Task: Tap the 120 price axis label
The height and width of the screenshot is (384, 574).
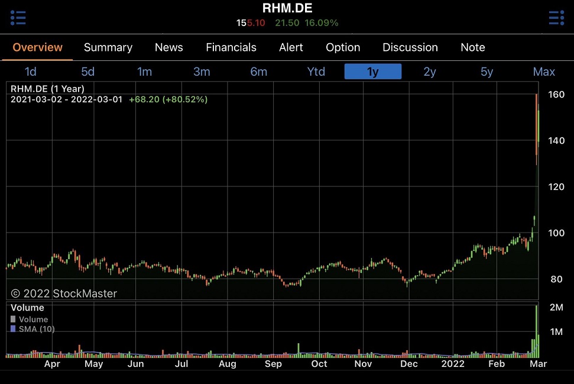Action: pyautogui.click(x=556, y=187)
